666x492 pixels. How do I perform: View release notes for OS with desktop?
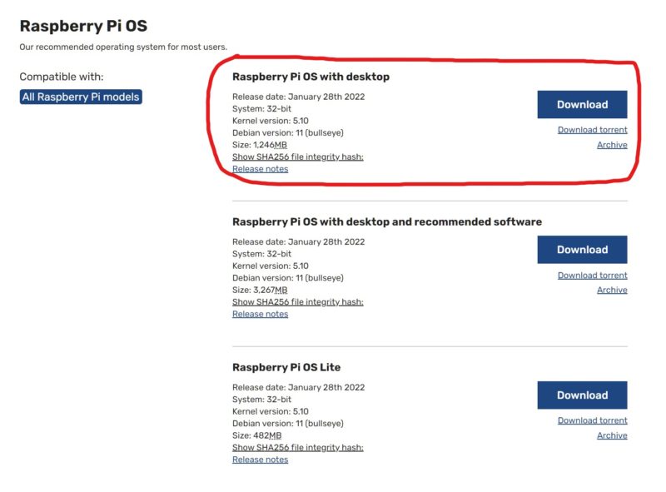(x=260, y=169)
